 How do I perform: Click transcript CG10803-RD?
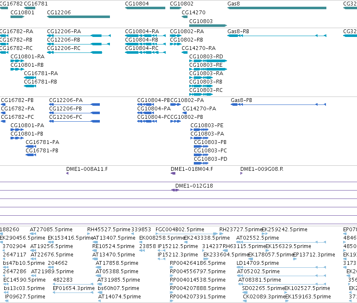point(206,57)
